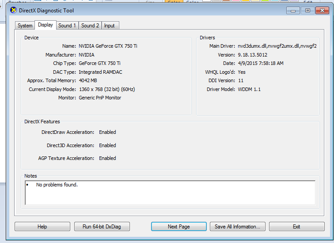Click the 1360 x 768 display mode
The image size is (334, 243).
pos(107,89)
